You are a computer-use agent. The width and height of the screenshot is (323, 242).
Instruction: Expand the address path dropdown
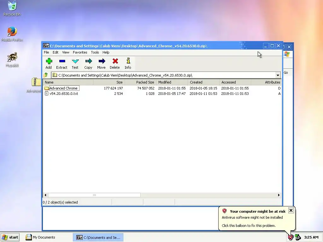point(278,75)
